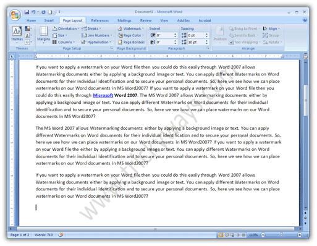Screen dimensions: 317x246
Task: Customize Quick Access Toolbar dropdown
Action: click(x=59, y=12)
